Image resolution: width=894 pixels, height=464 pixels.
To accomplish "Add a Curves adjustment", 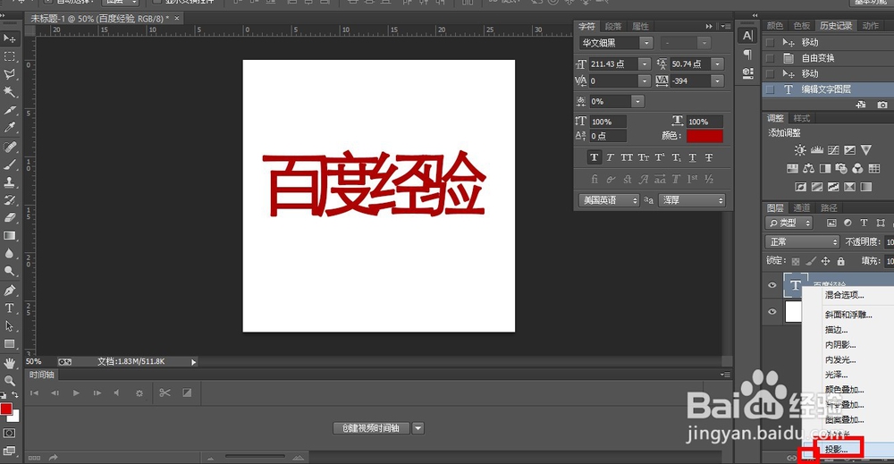I will 833,150.
